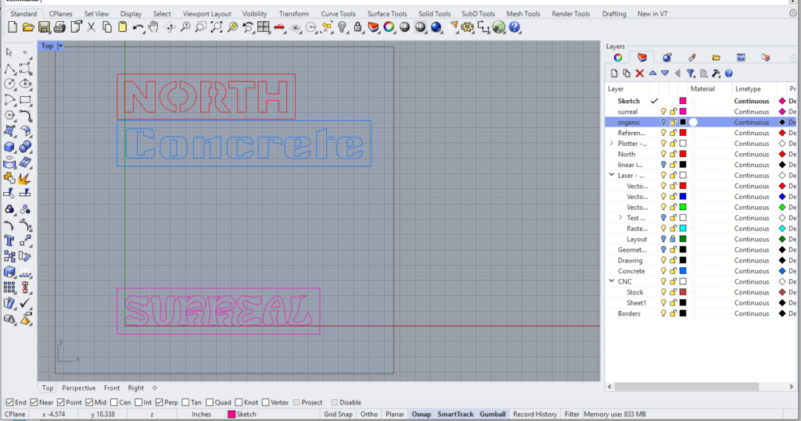801x421 pixels.
Task: Move layer up with blue up arrow
Action: (652, 73)
